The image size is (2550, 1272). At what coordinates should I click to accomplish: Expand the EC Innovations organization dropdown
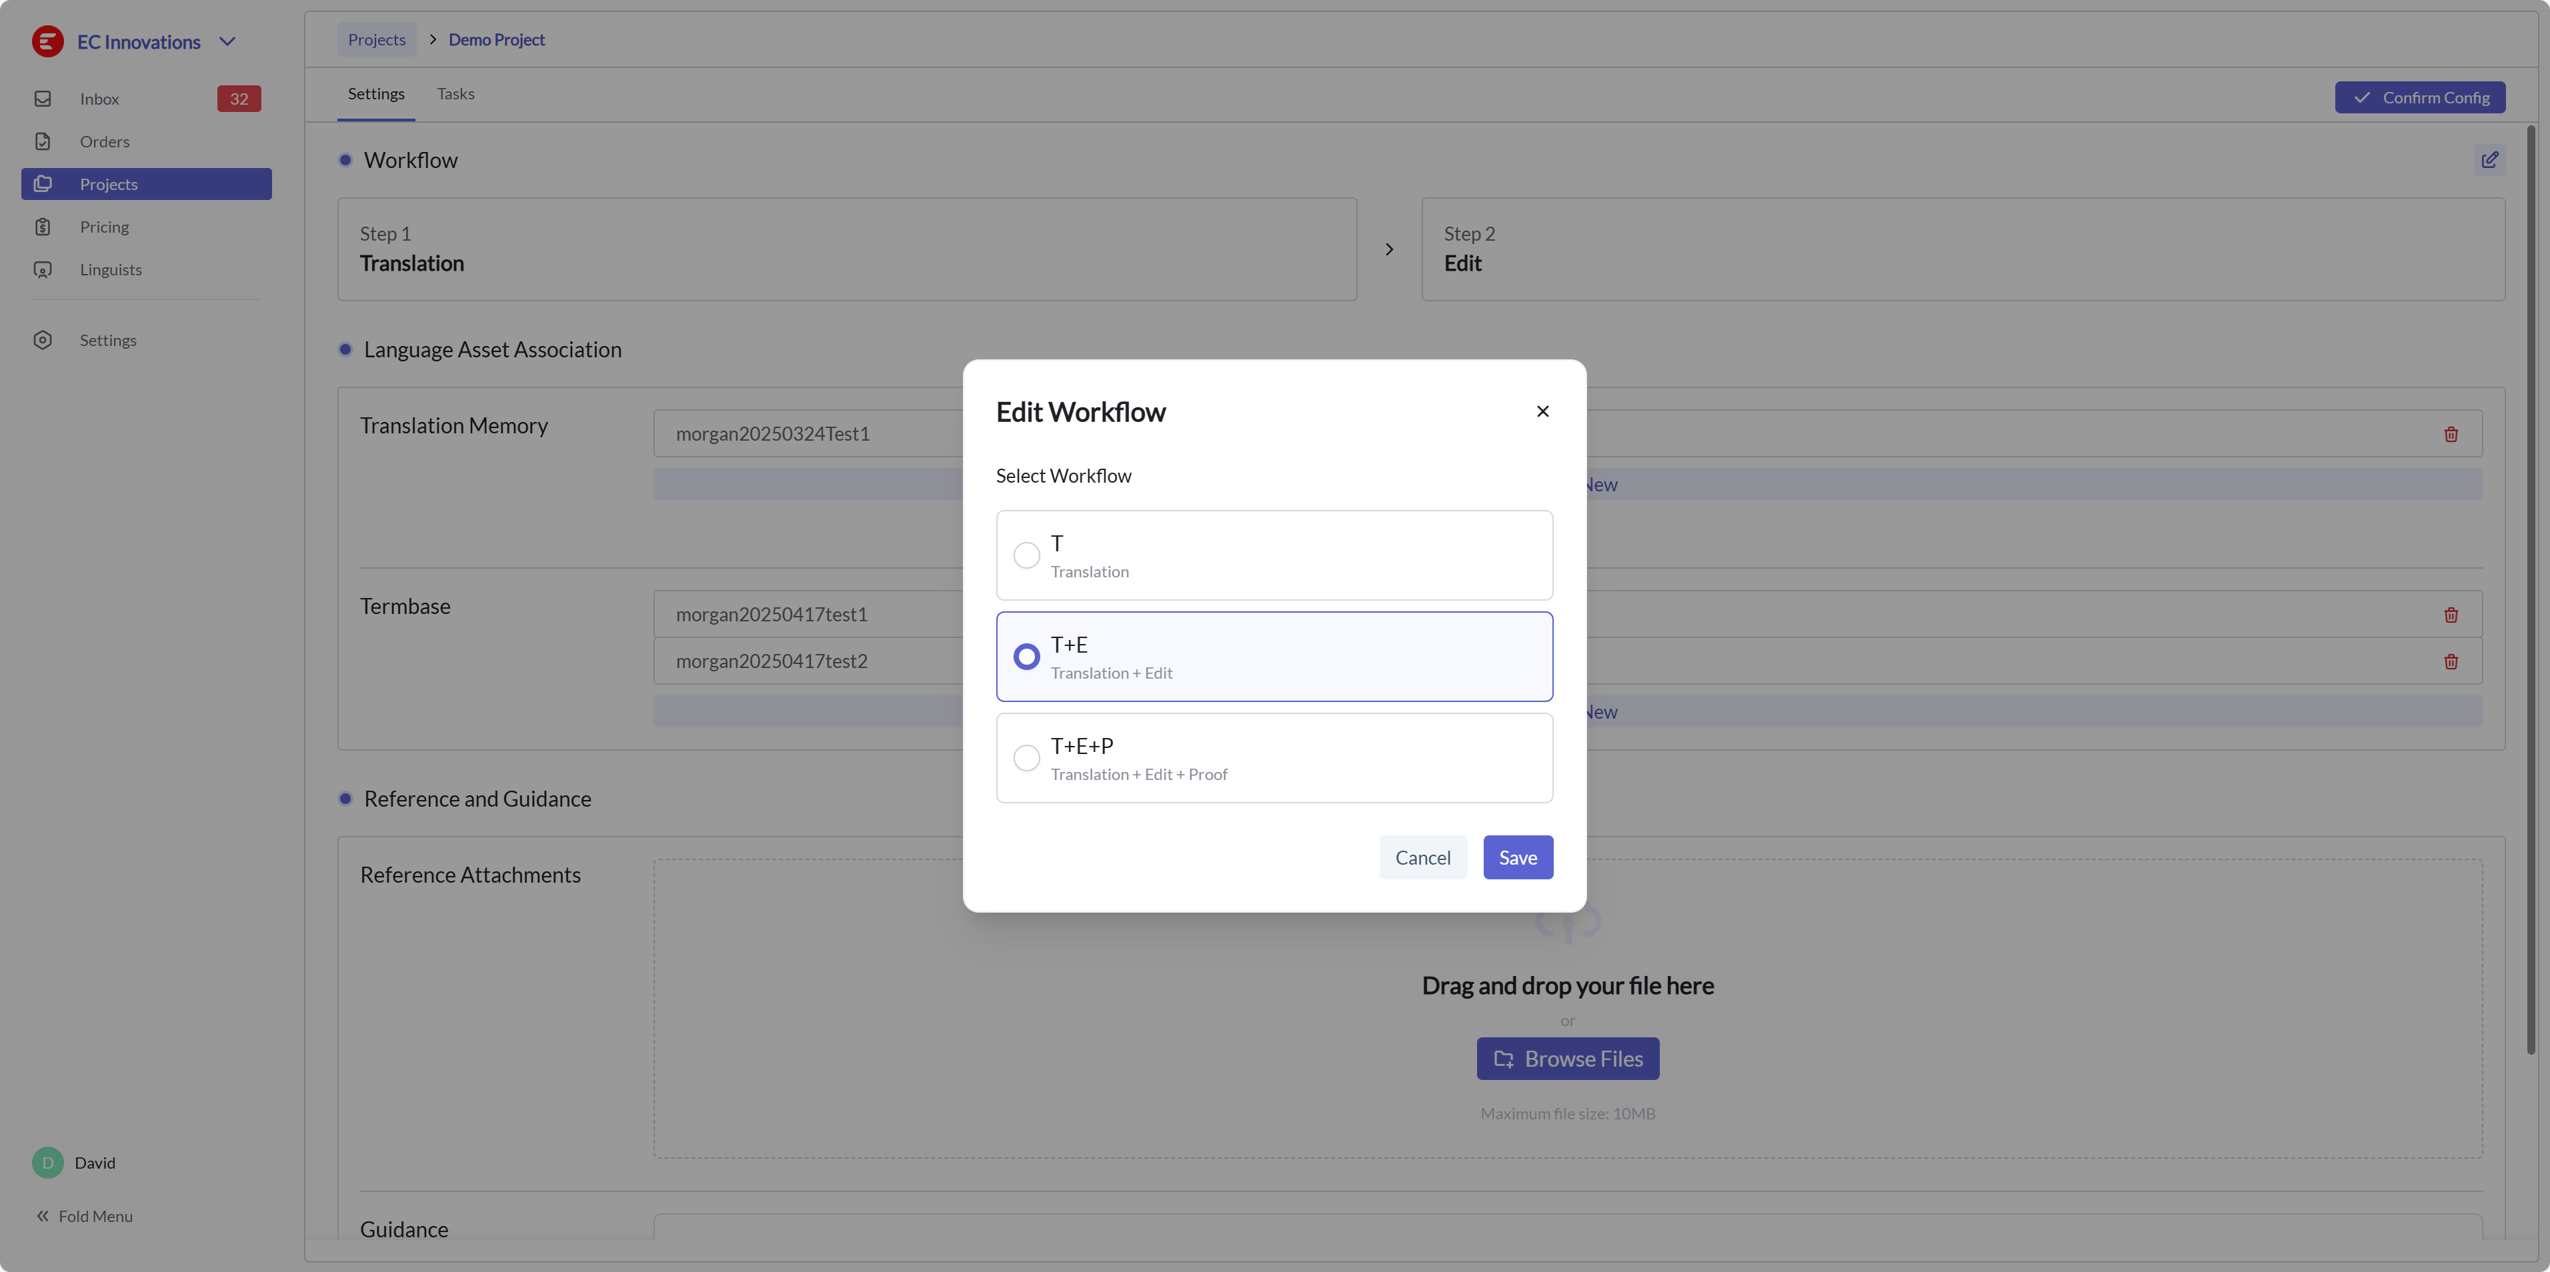(227, 41)
